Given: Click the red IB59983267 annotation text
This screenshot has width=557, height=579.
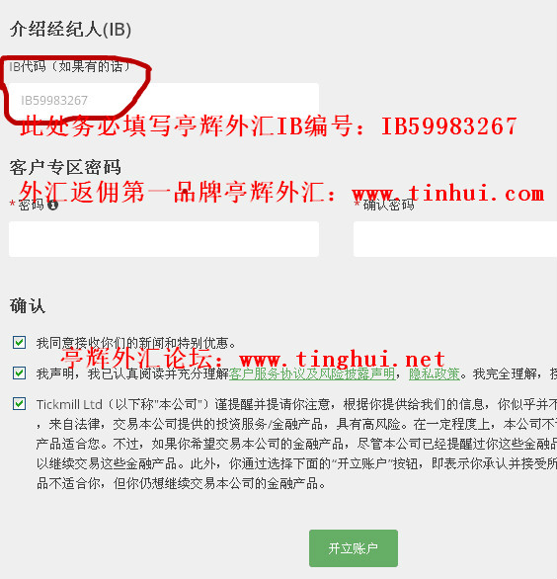Looking at the screenshot, I should pyautogui.click(x=448, y=126).
